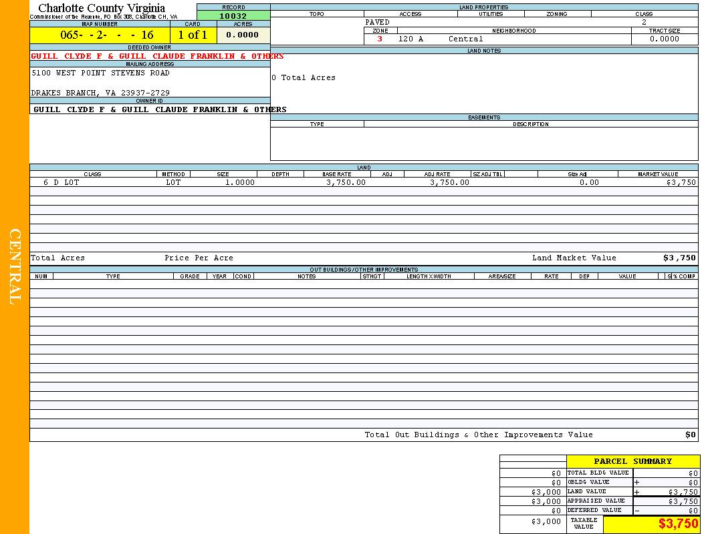Viewport: 702px width, 534px height.
Task: Click the green record number 10032
Action: point(233,16)
